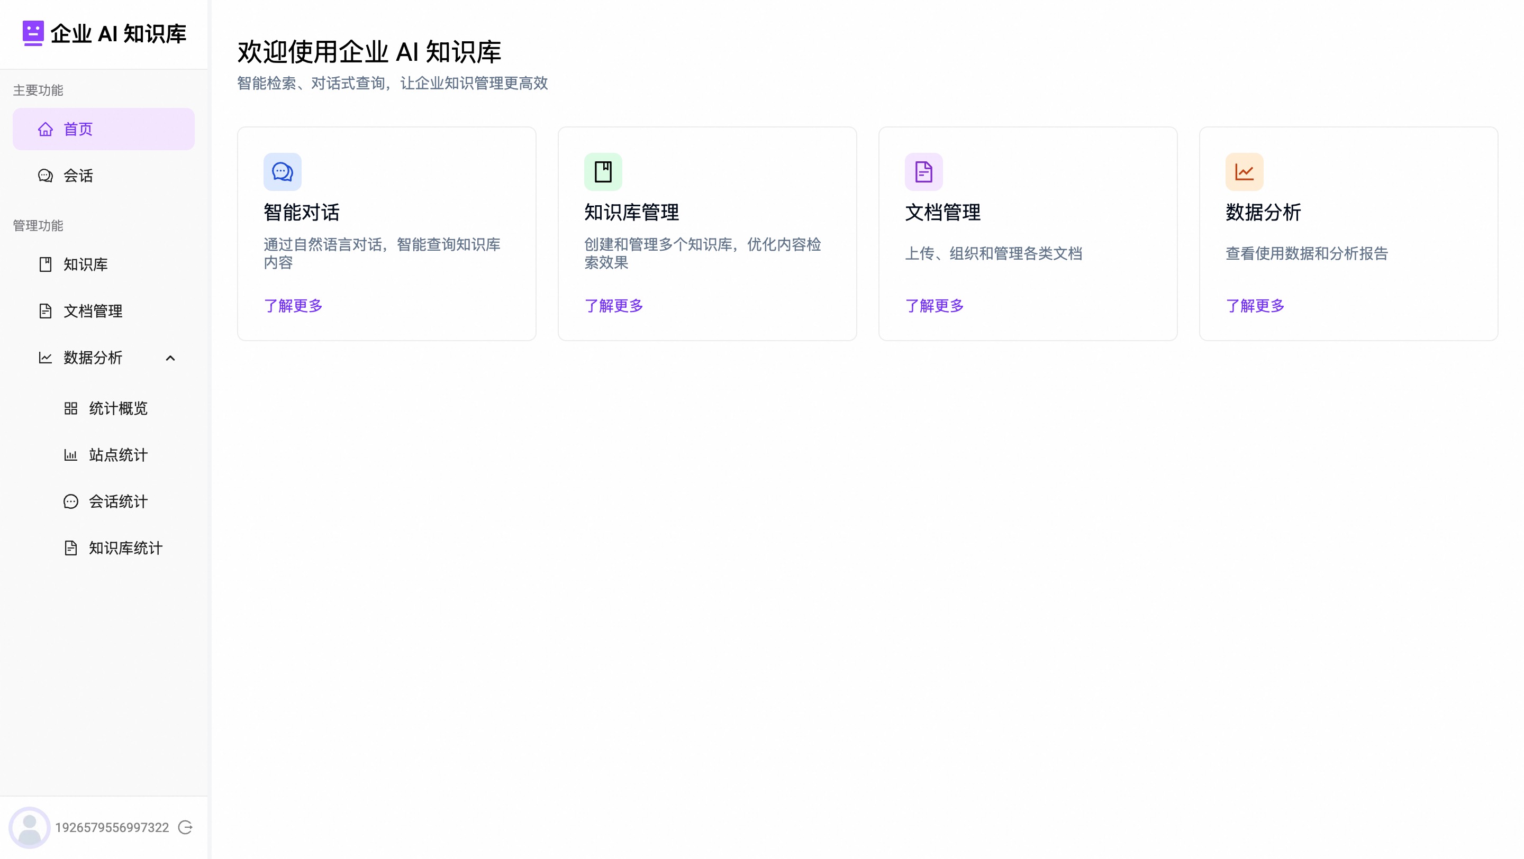Image resolution: width=1524 pixels, height=859 pixels.
Task: Click 了解更多 on the 智能对话 card
Action: click(293, 306)
